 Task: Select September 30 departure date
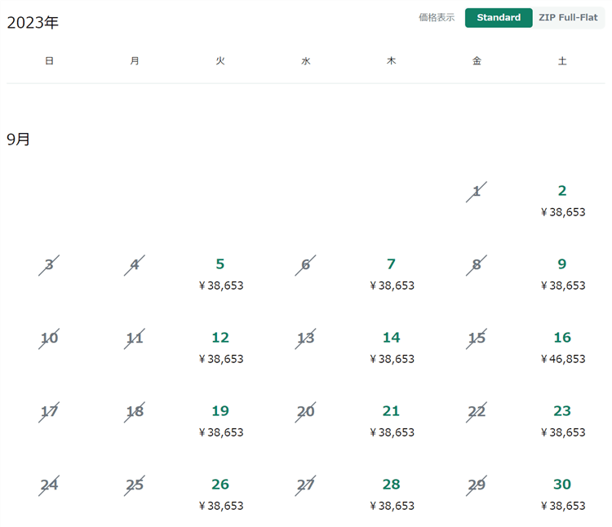(562, 494)
